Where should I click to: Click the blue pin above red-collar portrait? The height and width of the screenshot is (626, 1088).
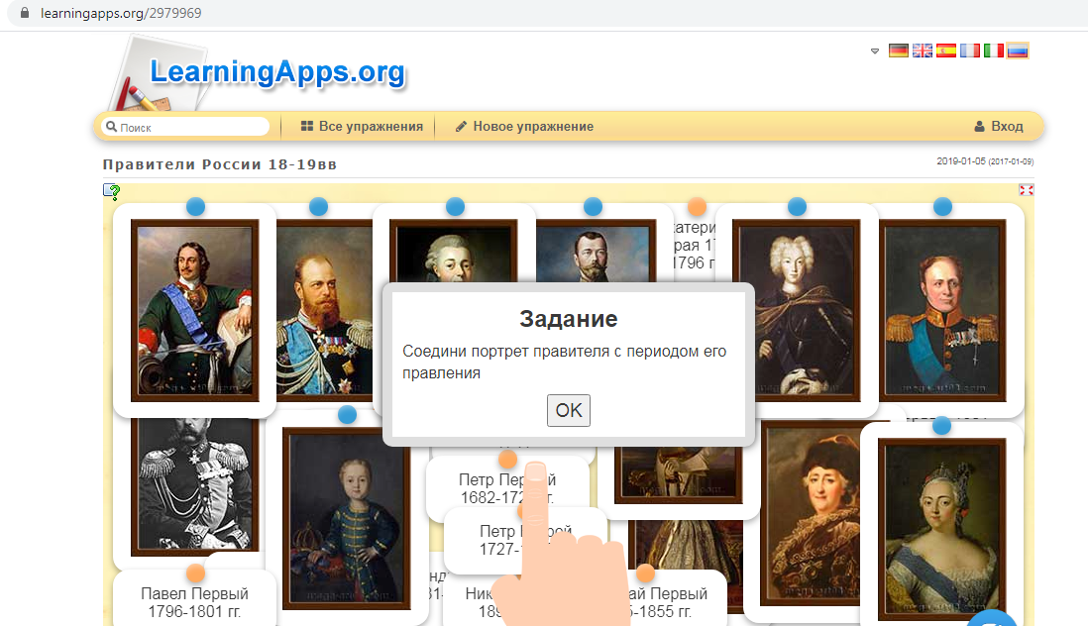pyautogui.click(x=942, y=207)
